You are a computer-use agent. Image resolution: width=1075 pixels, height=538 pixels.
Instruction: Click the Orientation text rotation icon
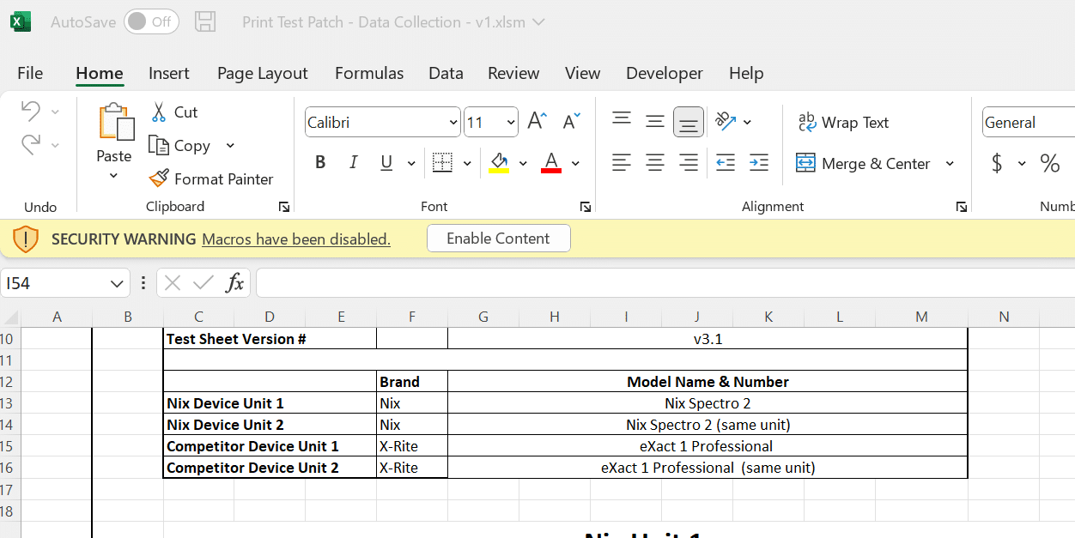click(726, 122)
